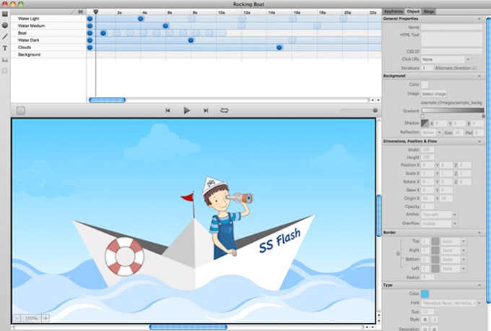Click the timeline horizontal scrollbar thumb

(x=107, y=100)
